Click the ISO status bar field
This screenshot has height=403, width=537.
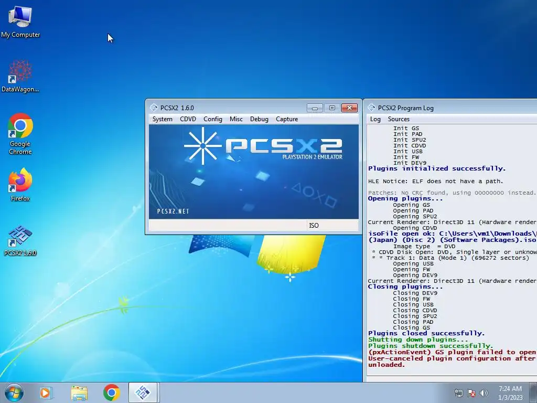332,225
